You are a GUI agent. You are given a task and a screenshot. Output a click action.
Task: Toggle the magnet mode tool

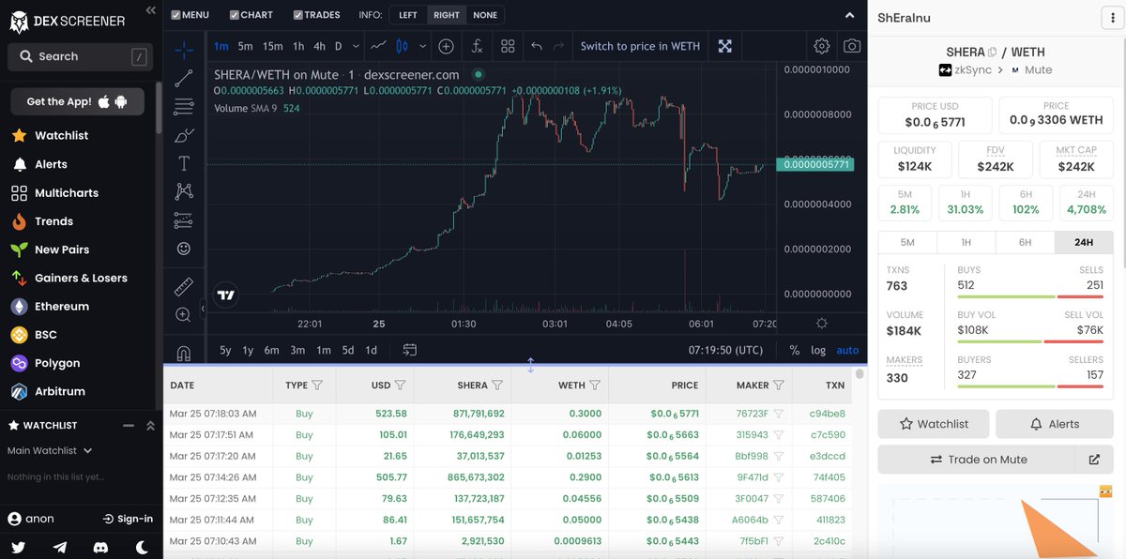click(x=184, y=354)
